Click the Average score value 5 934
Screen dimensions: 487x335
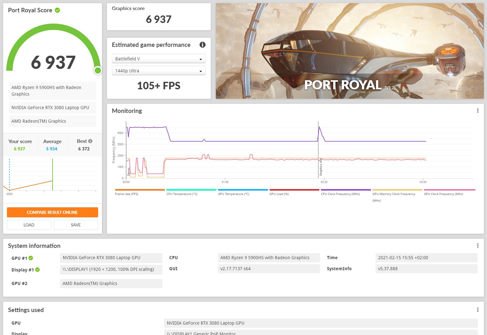(x=52, y=149)
